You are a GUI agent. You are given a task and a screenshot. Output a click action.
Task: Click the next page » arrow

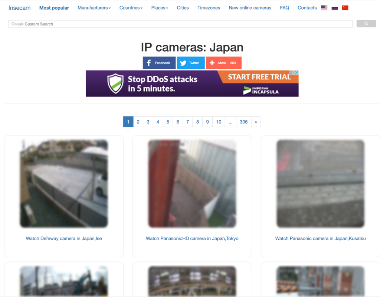pos(256,122)
